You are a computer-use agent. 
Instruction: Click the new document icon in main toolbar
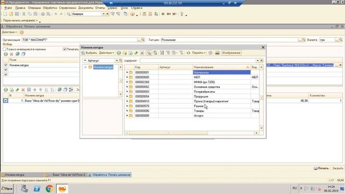(x=5, y=14)
